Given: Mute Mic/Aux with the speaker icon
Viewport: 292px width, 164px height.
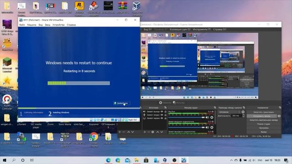Looking at the screenshot, I should coord(207,118).
